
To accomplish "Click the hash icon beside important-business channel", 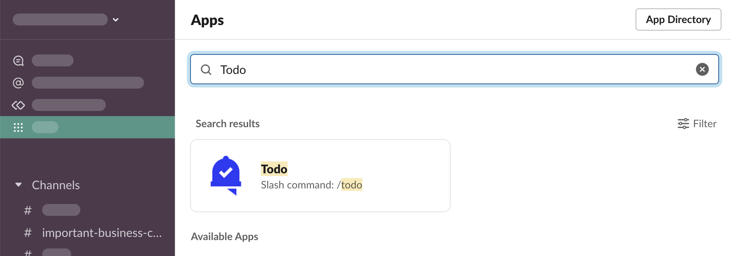I will [28, 233].
